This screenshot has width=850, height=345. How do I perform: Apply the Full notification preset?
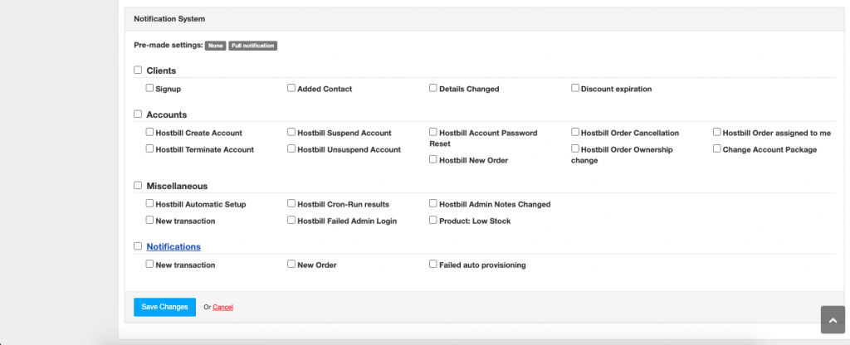[252, 46]
